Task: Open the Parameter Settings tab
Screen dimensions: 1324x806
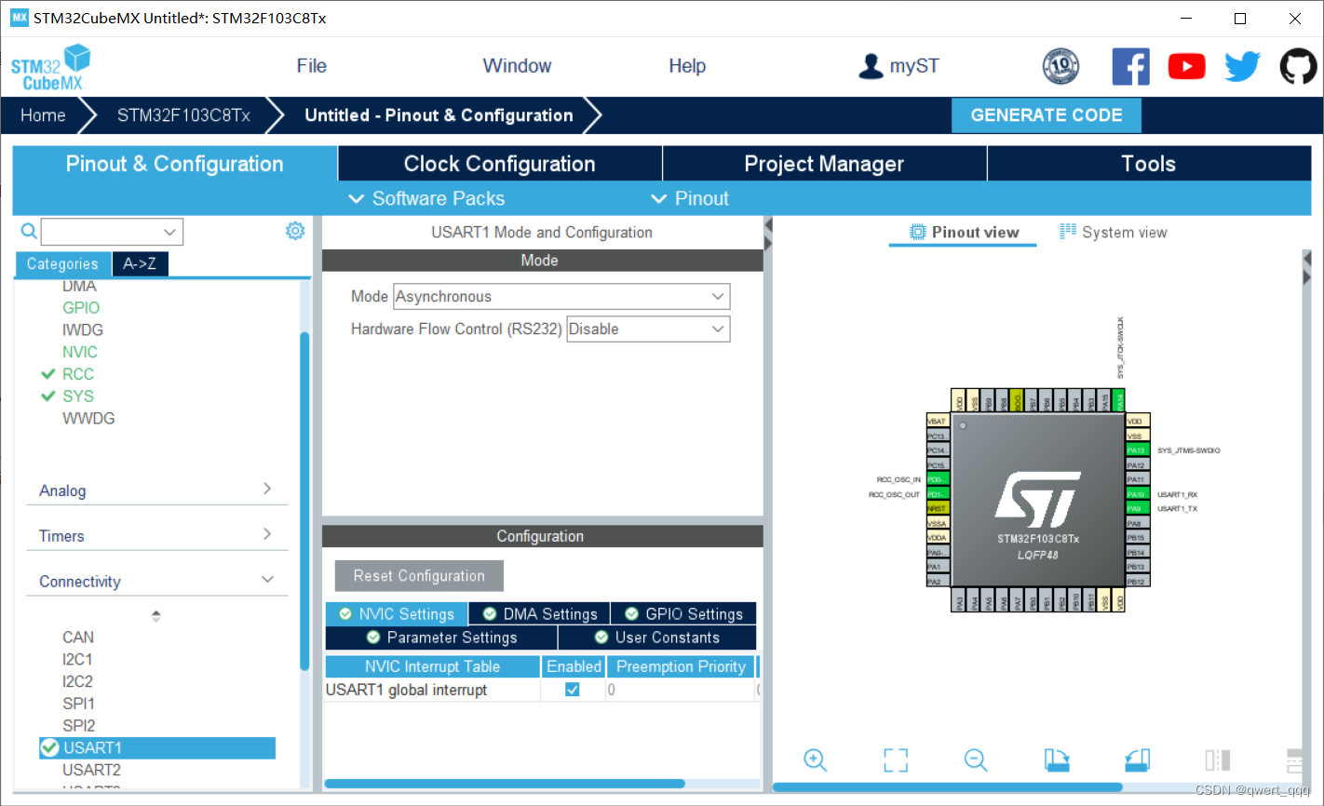Action: tap(441, 638)
